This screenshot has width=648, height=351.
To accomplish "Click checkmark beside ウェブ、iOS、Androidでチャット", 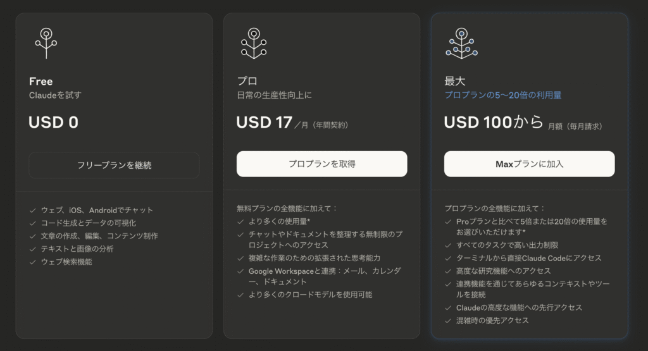I will click(x=33, y=210).
